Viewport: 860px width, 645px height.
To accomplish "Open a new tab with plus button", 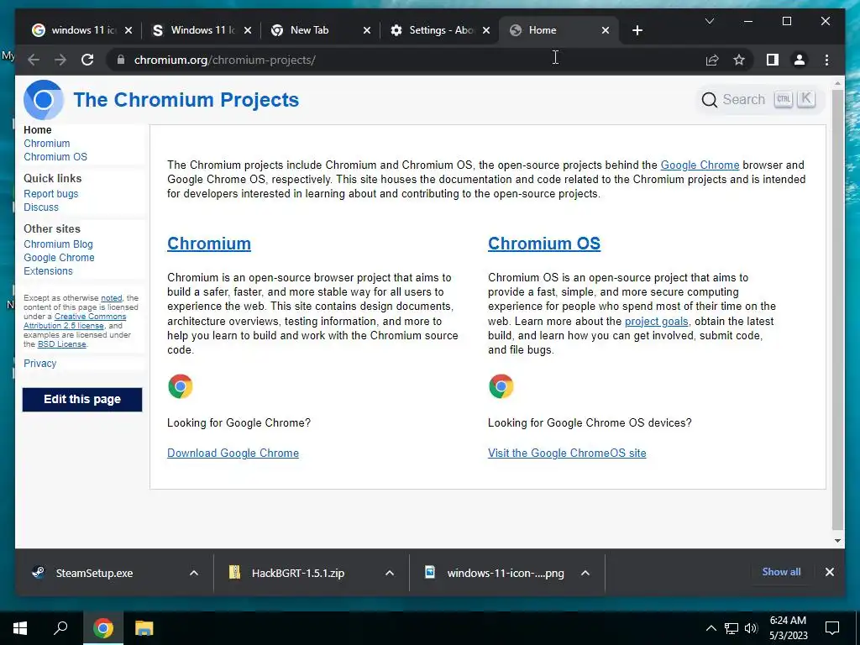I will 637,30.
